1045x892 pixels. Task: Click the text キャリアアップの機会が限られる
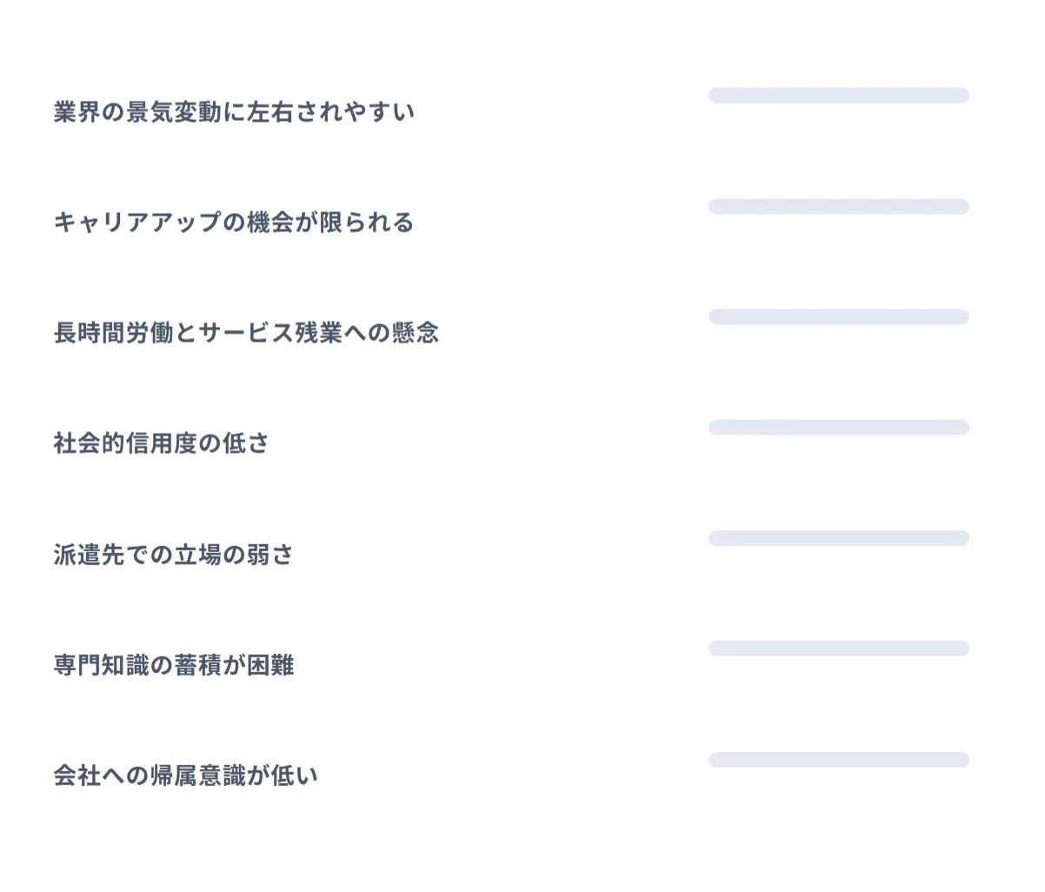point(233,223)
